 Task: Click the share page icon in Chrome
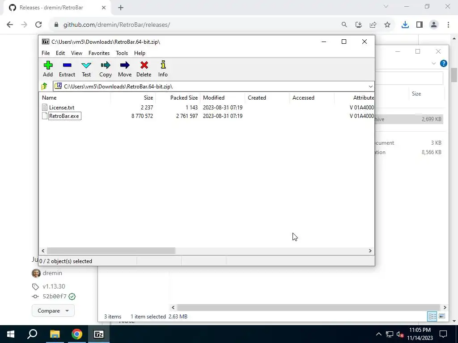[x=373, y=25]
